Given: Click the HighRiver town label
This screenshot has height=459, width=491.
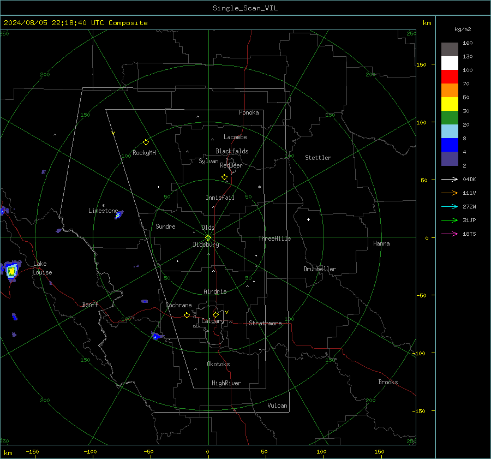Looking at the screenshot, I should pos(226,383).
